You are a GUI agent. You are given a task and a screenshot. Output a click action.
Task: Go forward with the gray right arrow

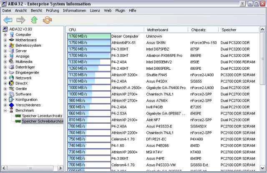[x=21, y=20]
